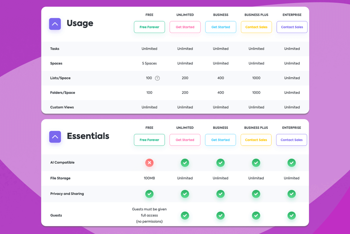Select the FREE column header
This screenshot has height=234, width=350.
(x=149, y=15)
